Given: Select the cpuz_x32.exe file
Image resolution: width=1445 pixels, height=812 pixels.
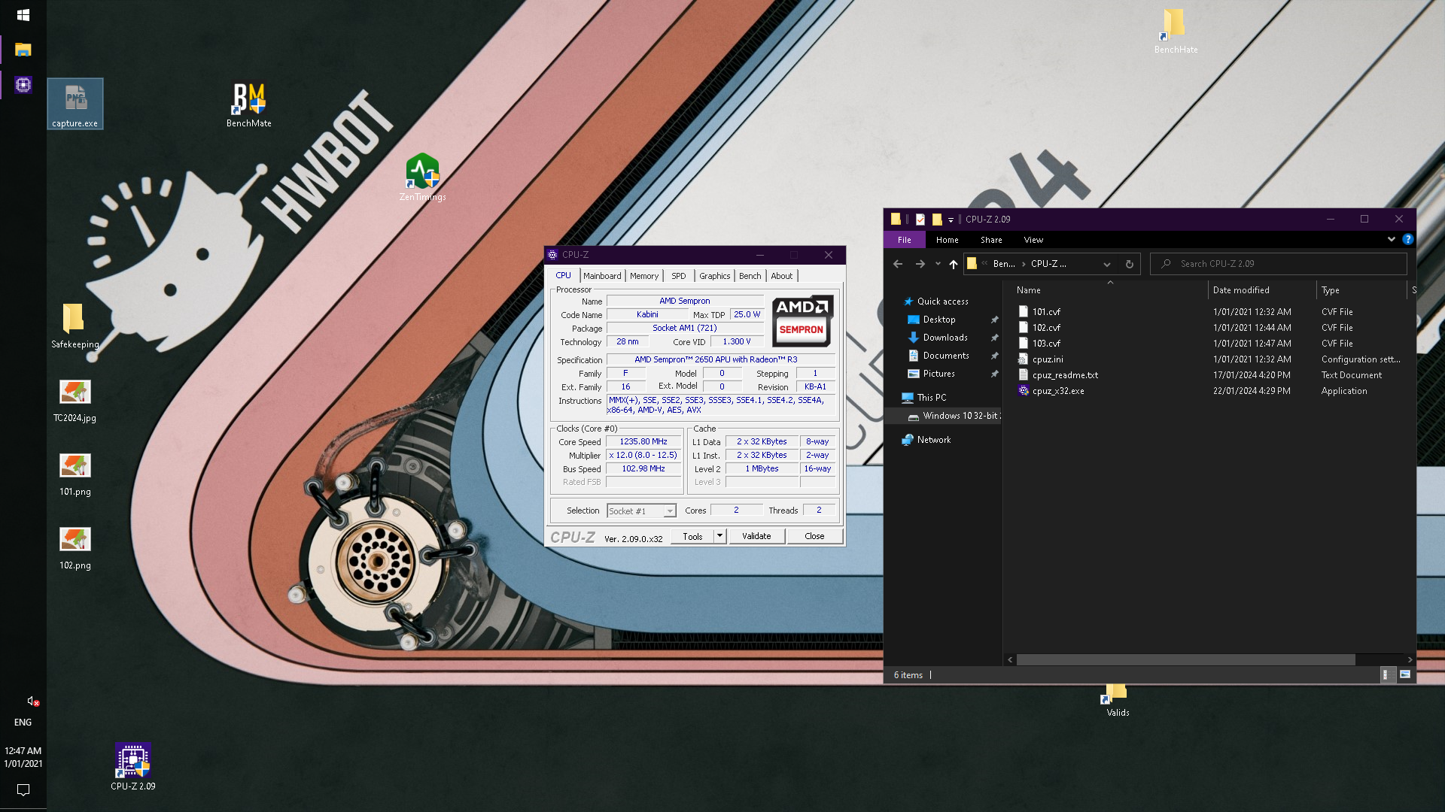Looking at the screenshot, I should [x=1058, y=391].
